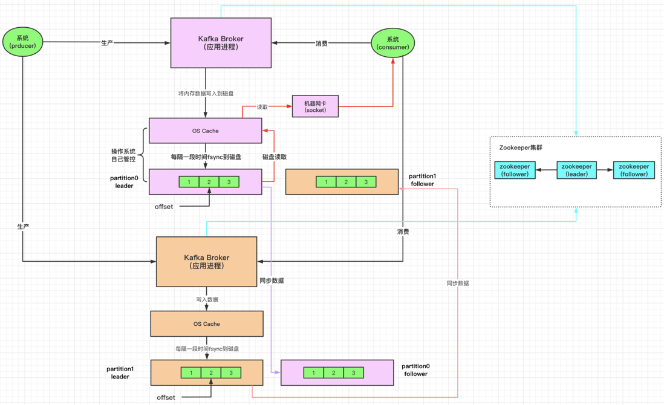The width and height of the screenshot is (664, 405).
Task: Click the bold 每隔一段时间fsync到磁盘 label under the purple OS Cache
Action: click(206, 157)
